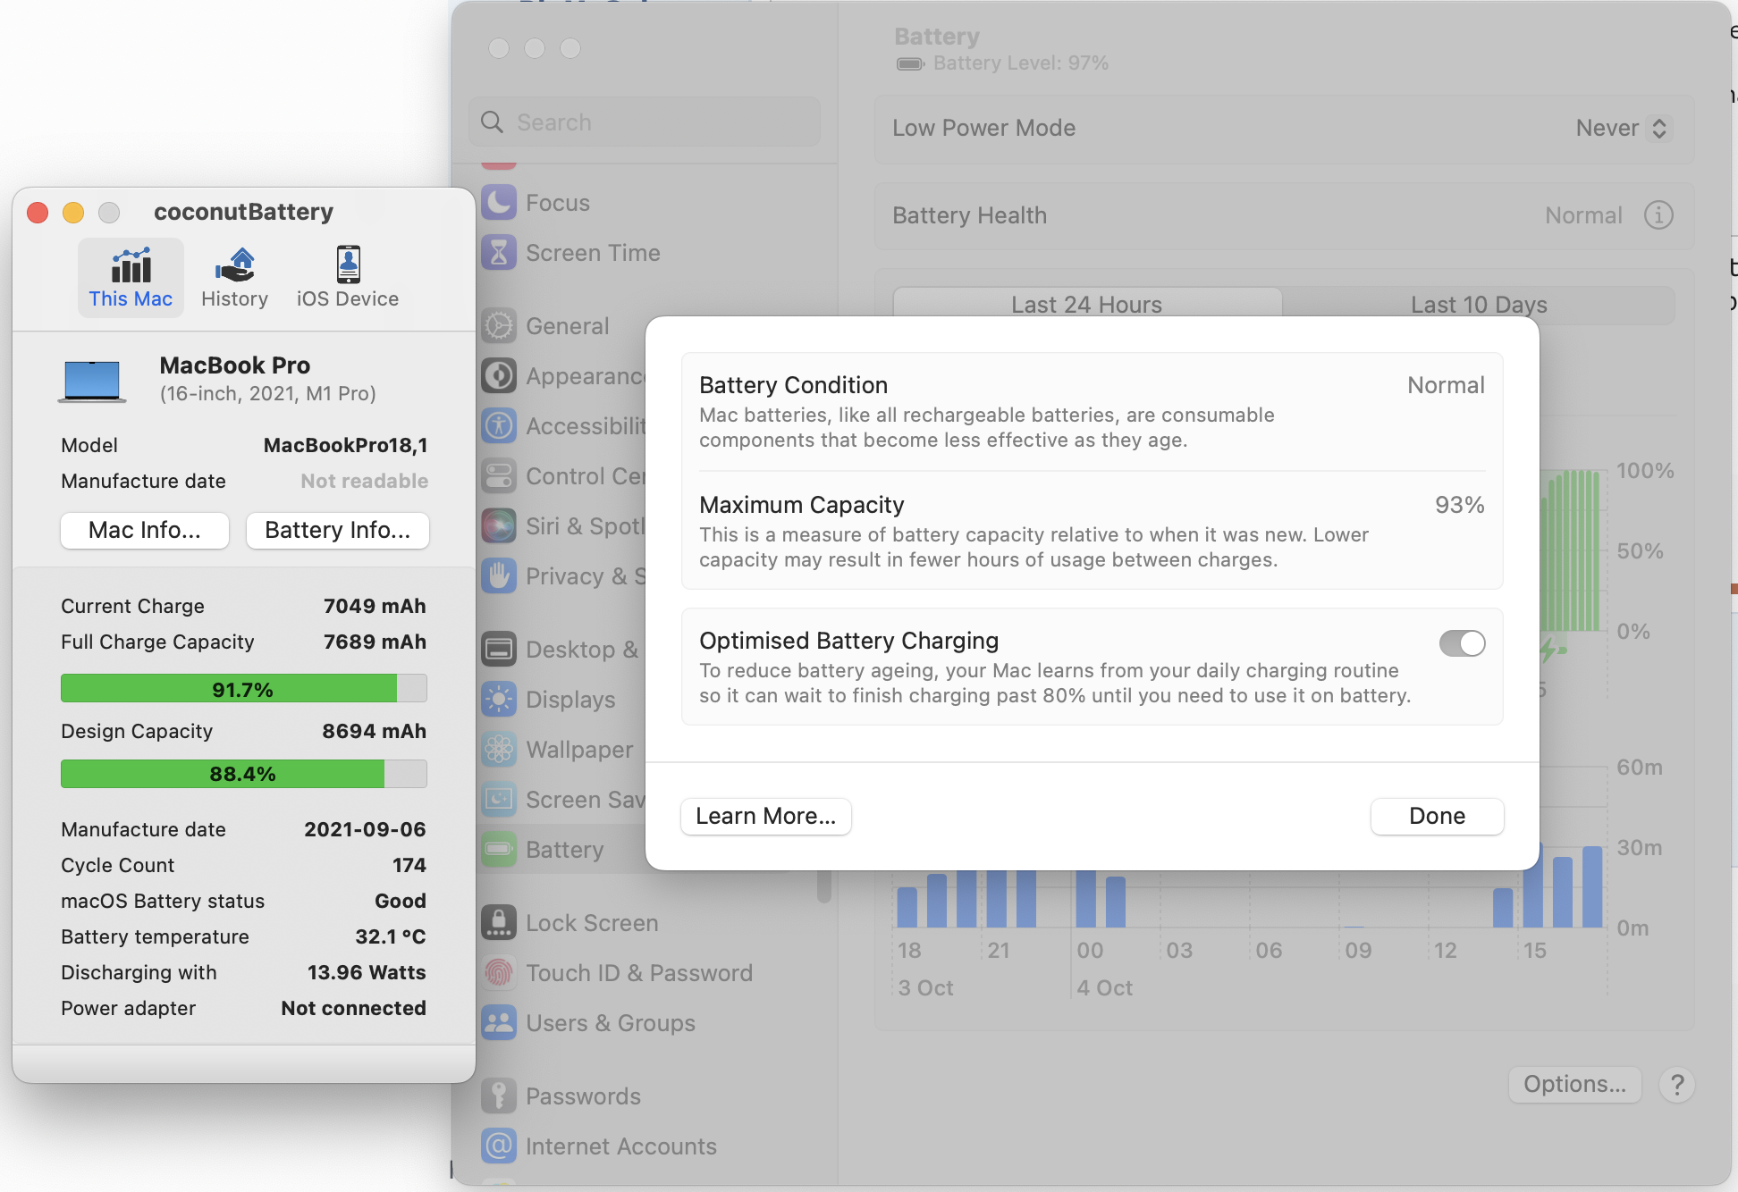1738x1192 pixels.
Task: Select Last 24 Hours battery usage tab
Action: [x=1085, y=304]
